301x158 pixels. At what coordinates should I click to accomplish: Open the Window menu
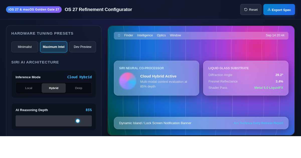click(x=175, y=35)
